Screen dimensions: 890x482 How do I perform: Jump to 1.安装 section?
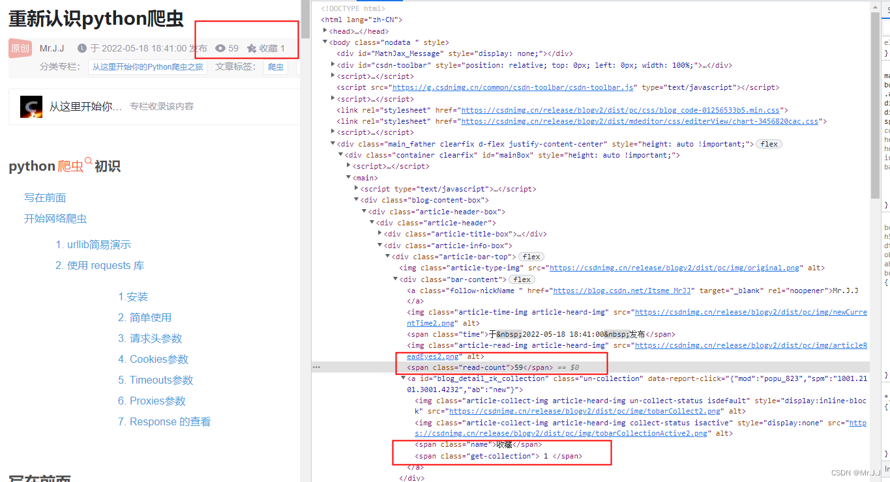(133, 297)
